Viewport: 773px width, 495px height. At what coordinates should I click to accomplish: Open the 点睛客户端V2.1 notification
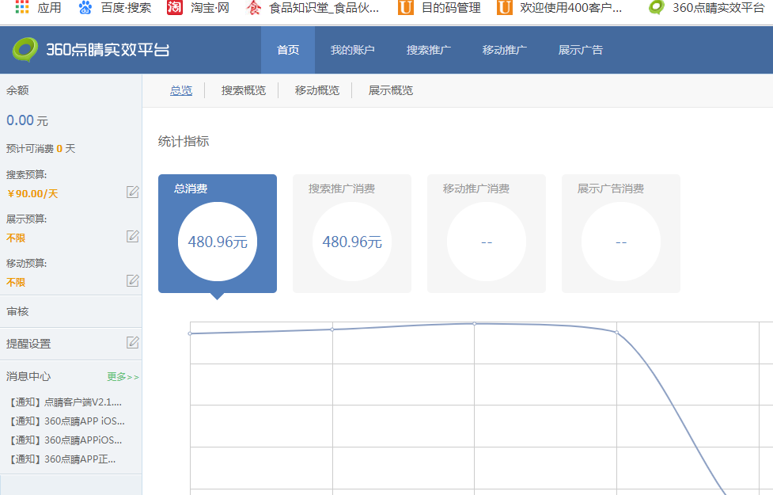point(65,402)
